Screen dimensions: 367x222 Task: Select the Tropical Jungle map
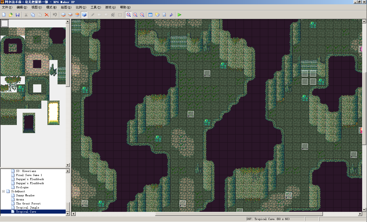pyautogui.click(x=28, y=208)
